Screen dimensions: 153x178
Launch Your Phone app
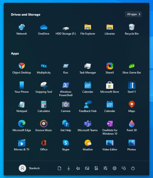22,87
